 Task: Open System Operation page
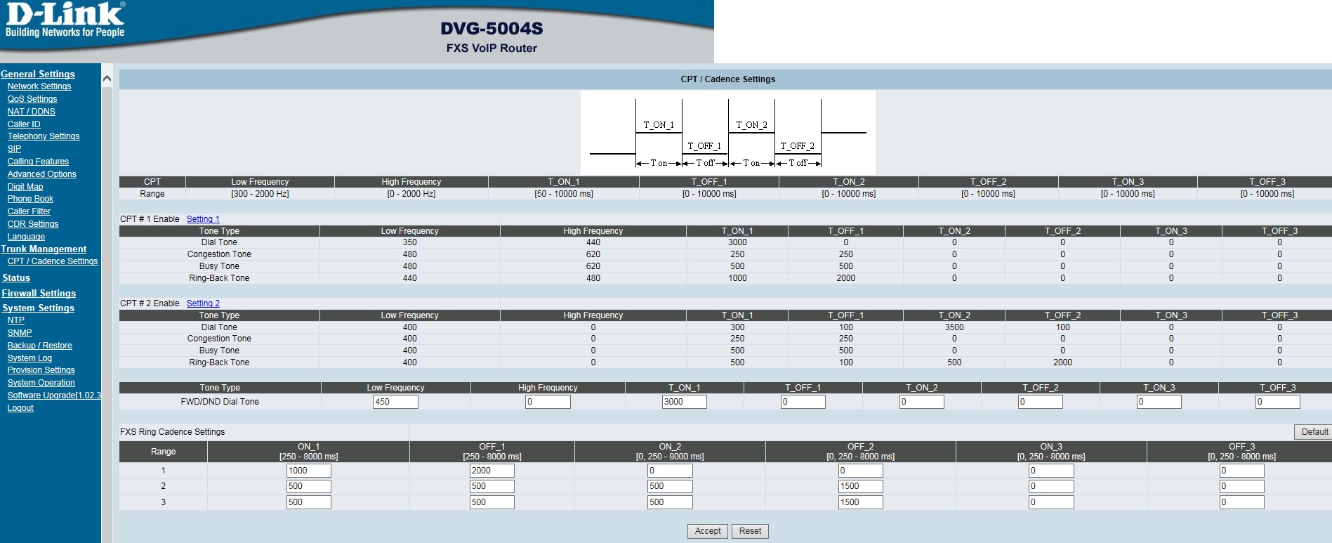point(41,383)
